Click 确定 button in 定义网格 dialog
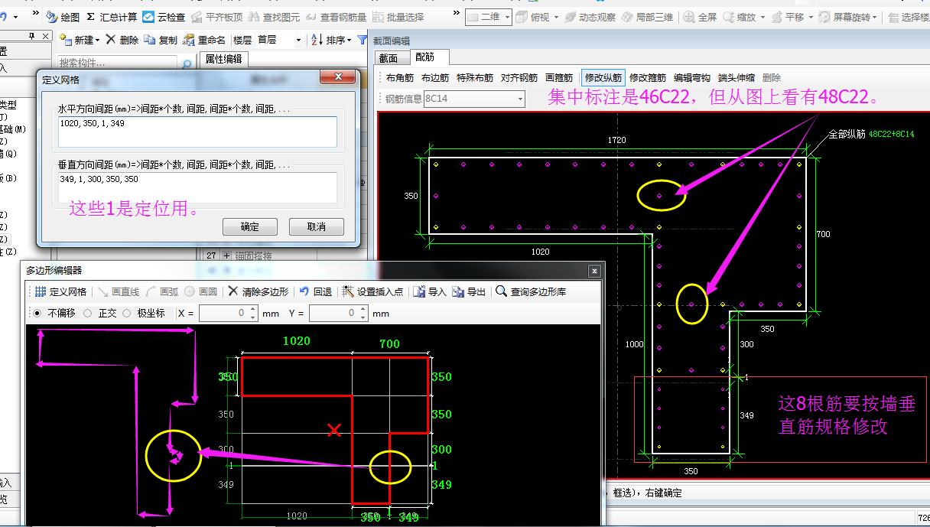 [250, 226]
